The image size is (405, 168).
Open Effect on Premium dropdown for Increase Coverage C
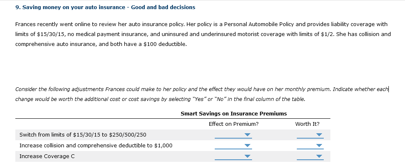(233, 156)
